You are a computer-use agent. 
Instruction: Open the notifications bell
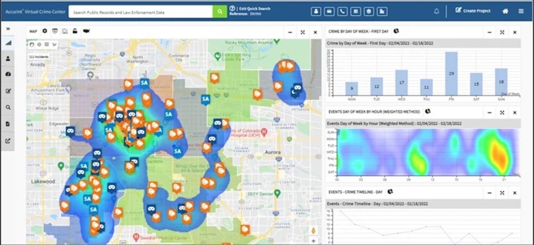(436, 11)
